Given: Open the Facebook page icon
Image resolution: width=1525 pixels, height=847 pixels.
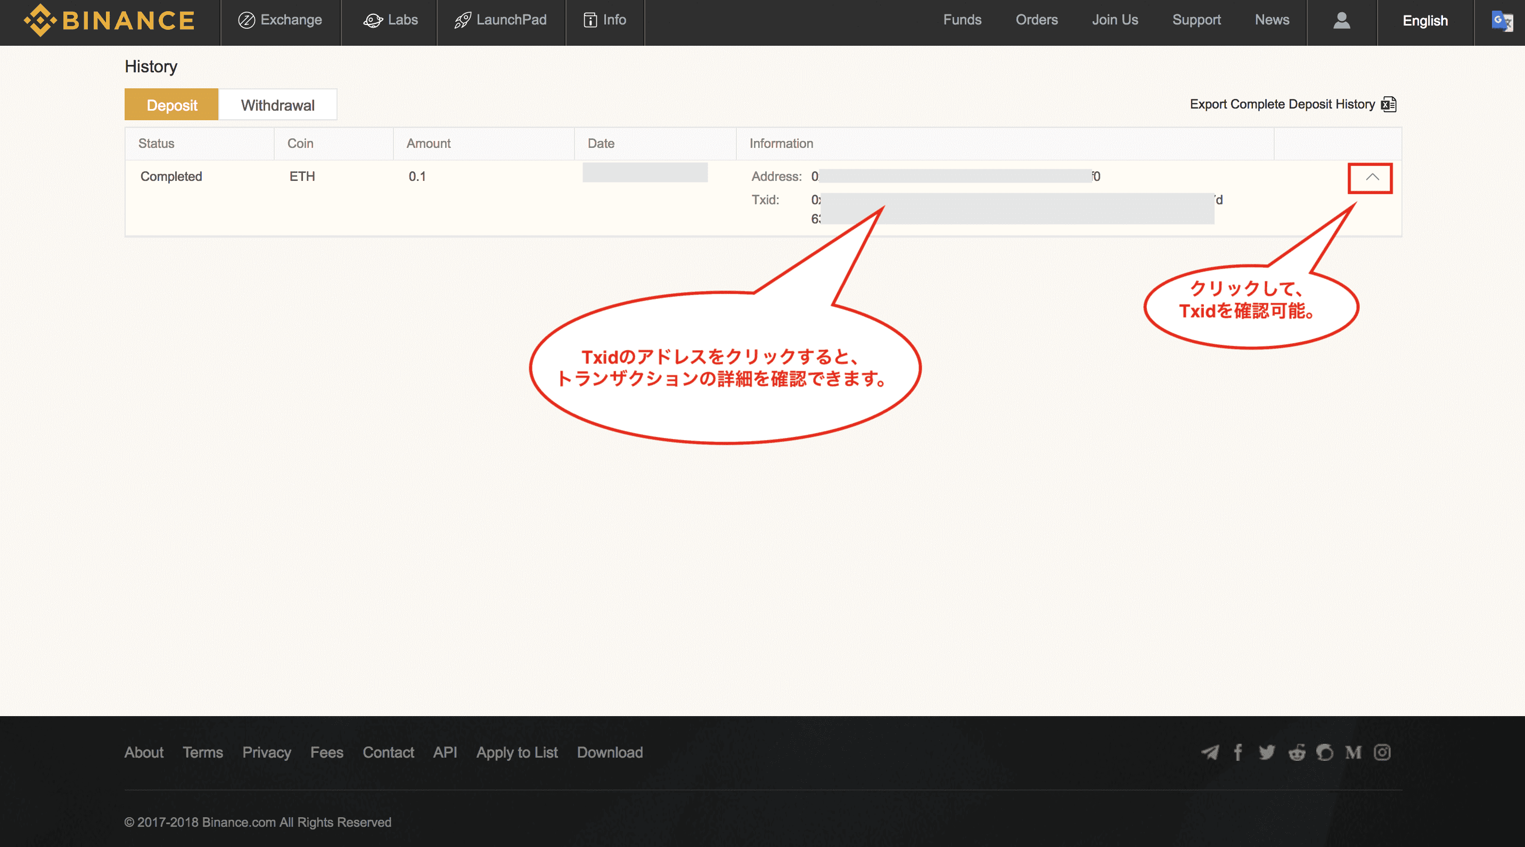Looking at the screenshot, I should pos(1238,752).
